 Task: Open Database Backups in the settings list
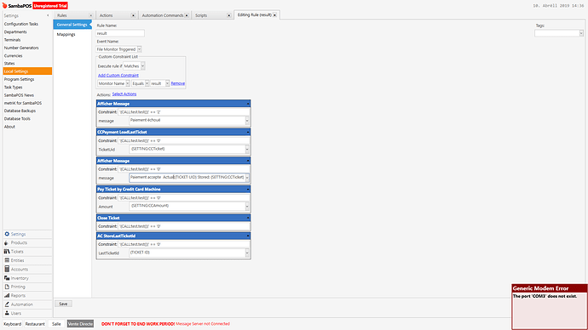(x=20, y=111)
